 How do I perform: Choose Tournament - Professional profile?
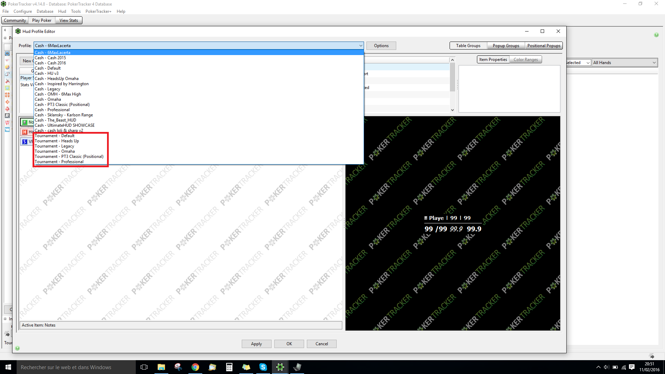[x=199, y=162]
